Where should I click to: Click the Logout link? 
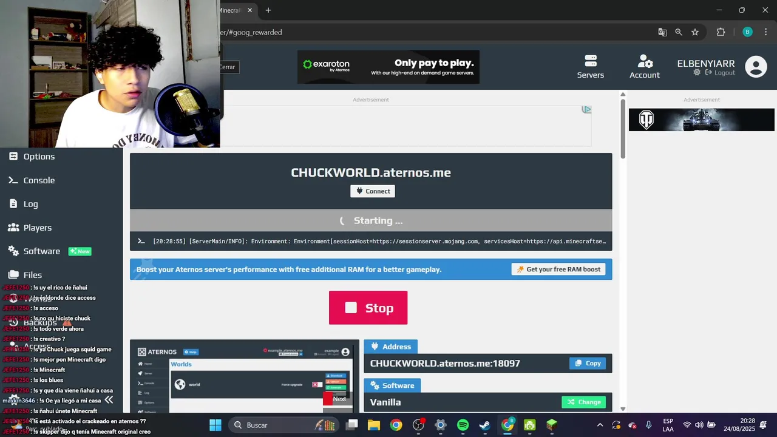click(720, 73)
